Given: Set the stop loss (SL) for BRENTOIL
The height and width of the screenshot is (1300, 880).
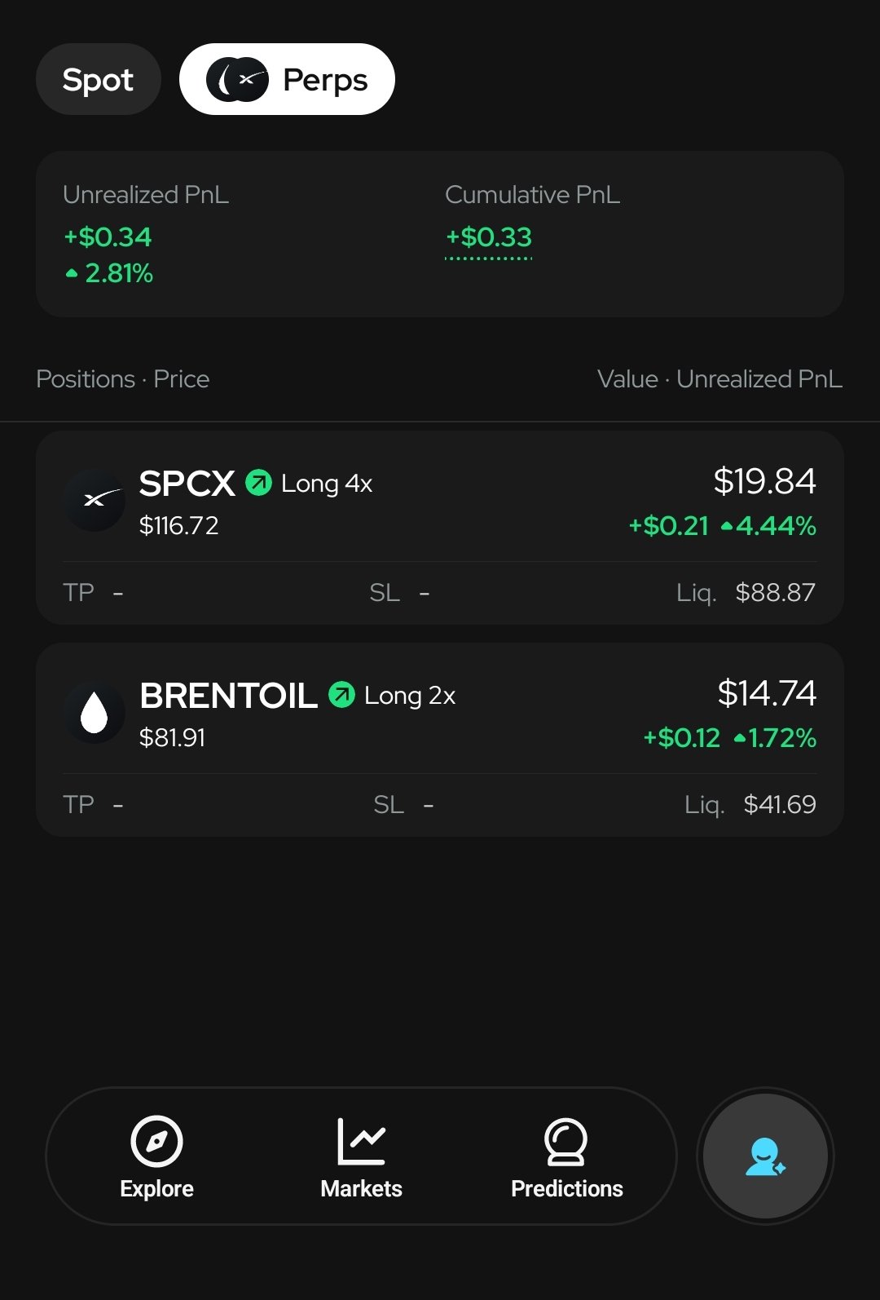Looking at the screenshot, I should point(403,804).
